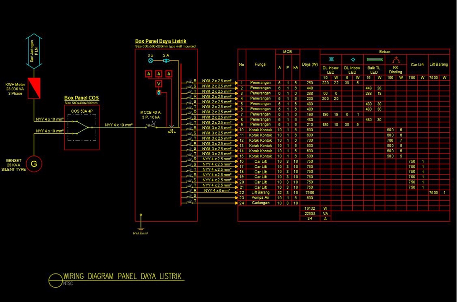Click the PLN network double-arrow symbol

(x=34, y=51)
